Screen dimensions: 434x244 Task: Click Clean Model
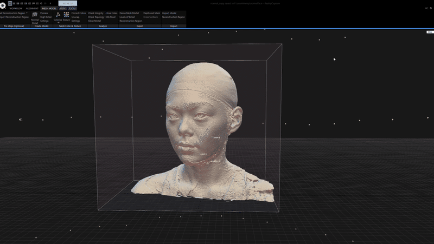point(94,21)
